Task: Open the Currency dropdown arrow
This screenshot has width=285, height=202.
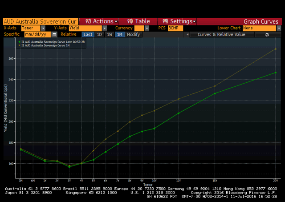Action: [147, 28]
